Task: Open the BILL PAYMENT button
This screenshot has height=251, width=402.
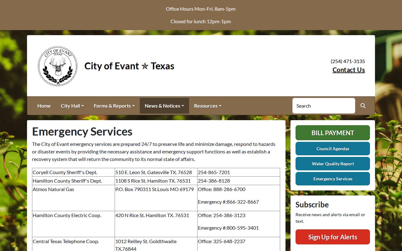Action: (x=333, y=133)
